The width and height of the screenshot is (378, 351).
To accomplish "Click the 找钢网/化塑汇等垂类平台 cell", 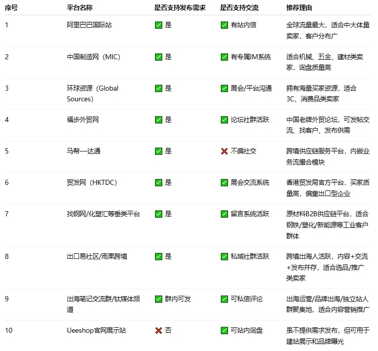I will [103, 214].
